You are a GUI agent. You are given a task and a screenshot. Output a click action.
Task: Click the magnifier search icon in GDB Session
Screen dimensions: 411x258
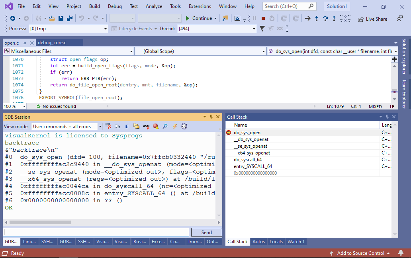point(165,126)
